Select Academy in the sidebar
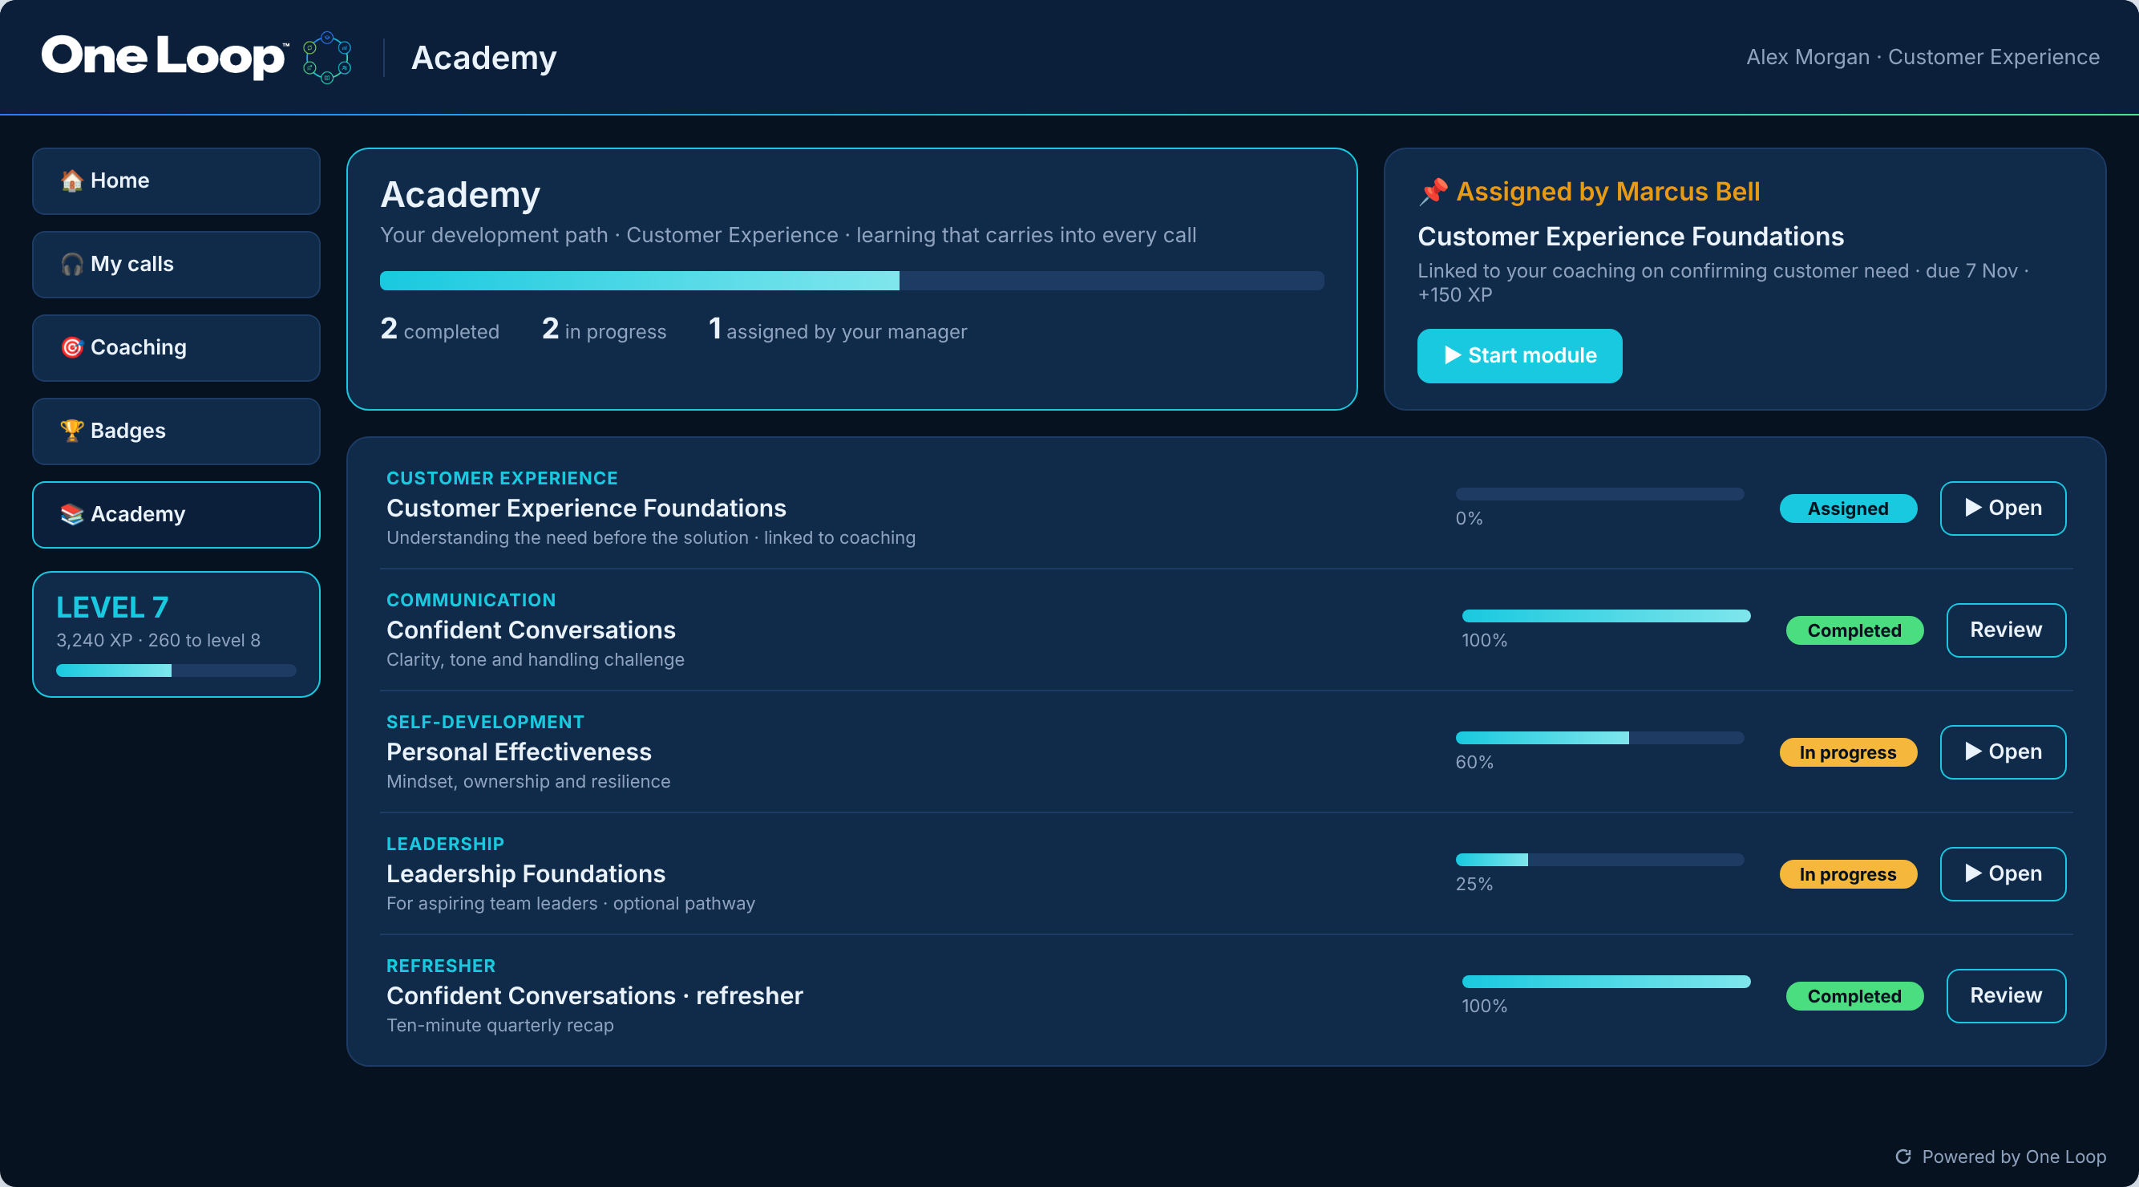Viewport: 2139px width, 1187px height. tap(176, 515)
